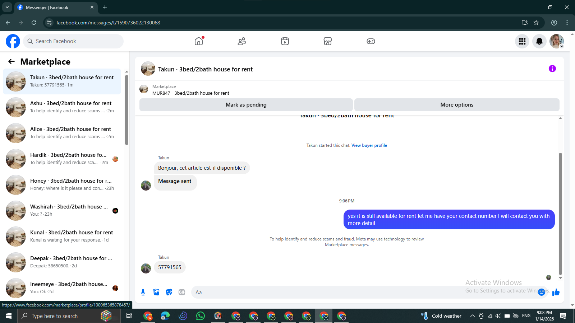Choose a GIF with the GIF icon

point(182,292)
